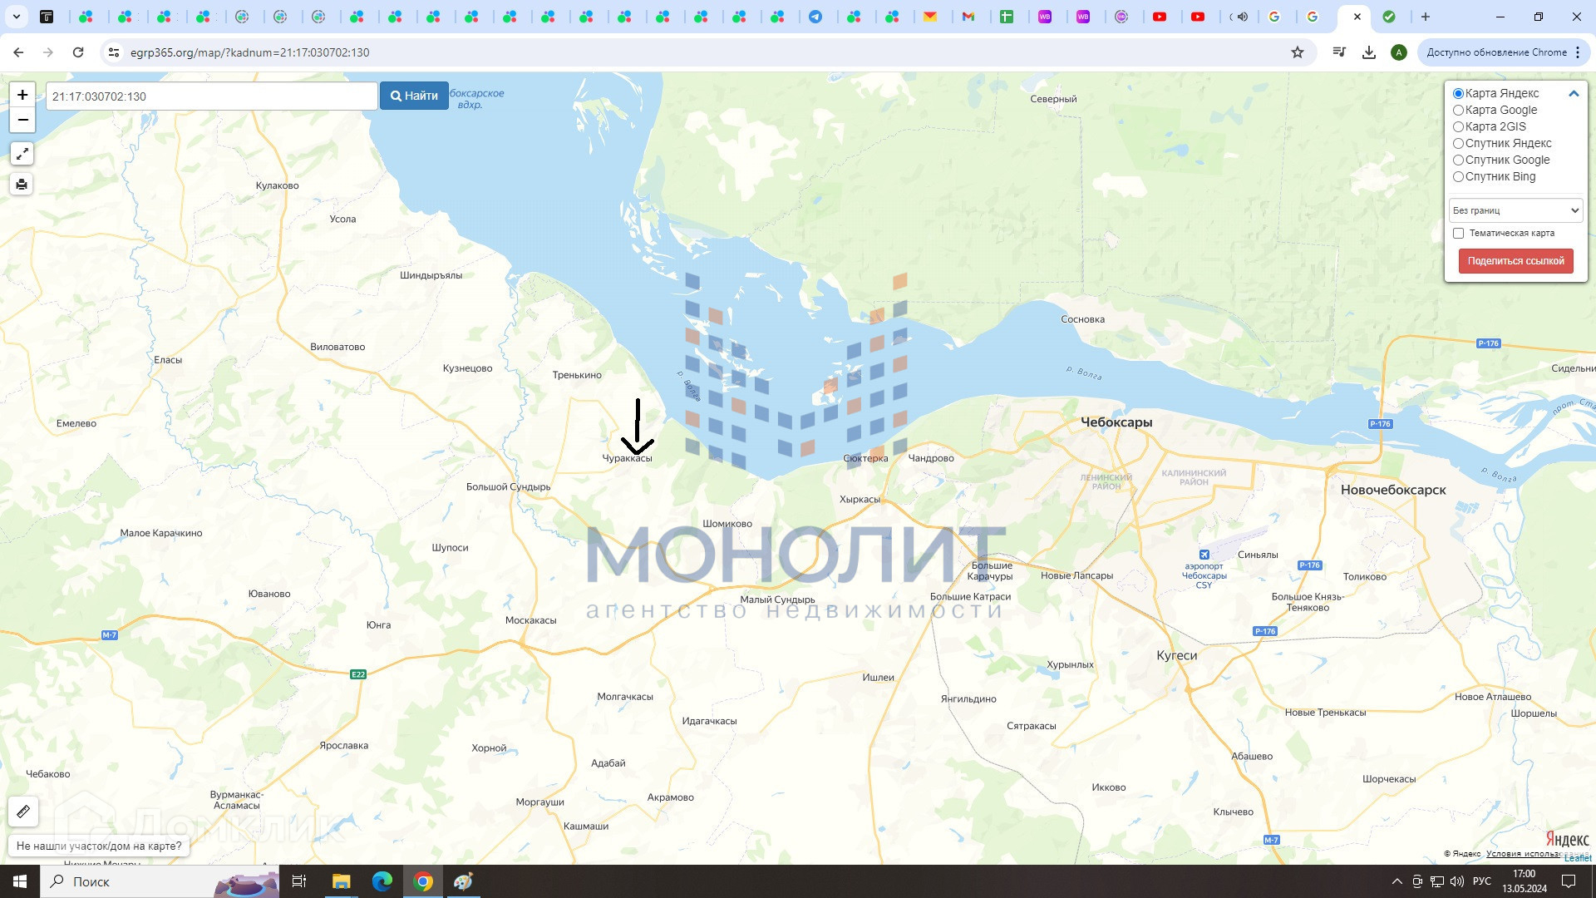
Task: Open the ruler measurement tool
Action: tap(23, 811)
